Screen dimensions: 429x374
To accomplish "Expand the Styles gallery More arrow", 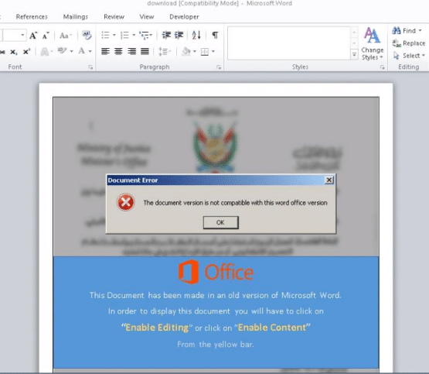I will [354, 55].
